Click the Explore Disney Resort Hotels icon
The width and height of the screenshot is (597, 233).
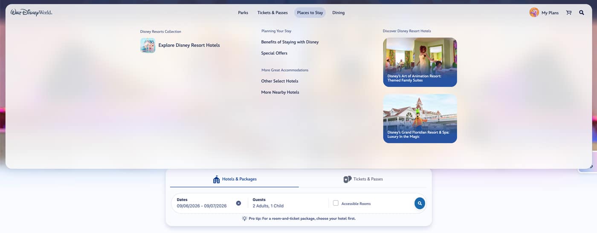pos(148,45)
